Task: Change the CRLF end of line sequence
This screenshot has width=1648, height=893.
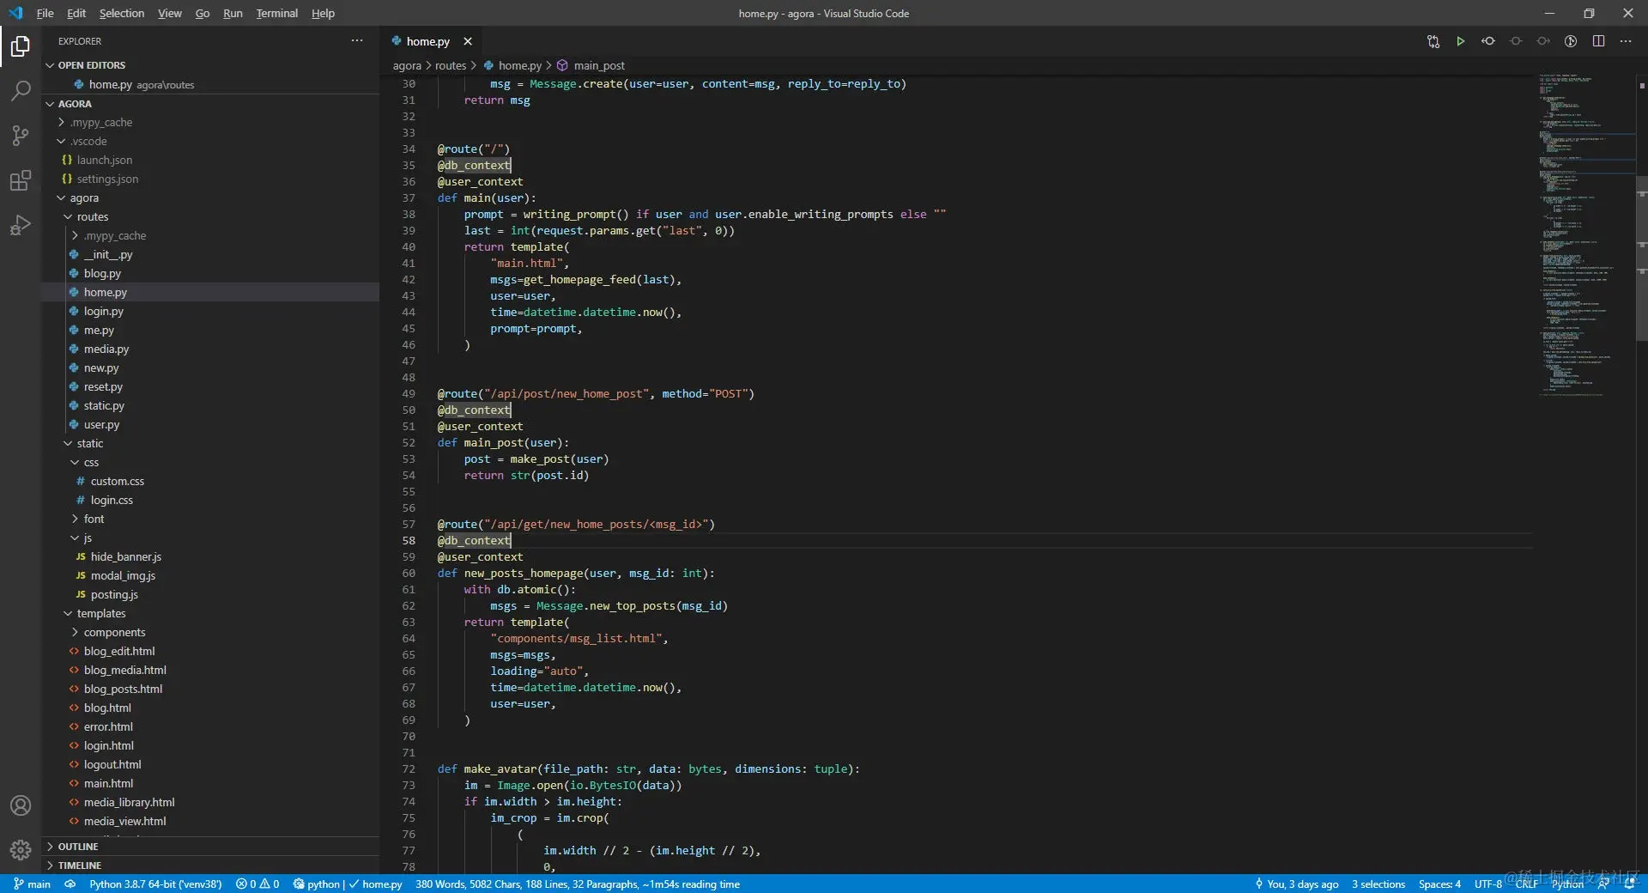Action: (x=1527, y=884)
